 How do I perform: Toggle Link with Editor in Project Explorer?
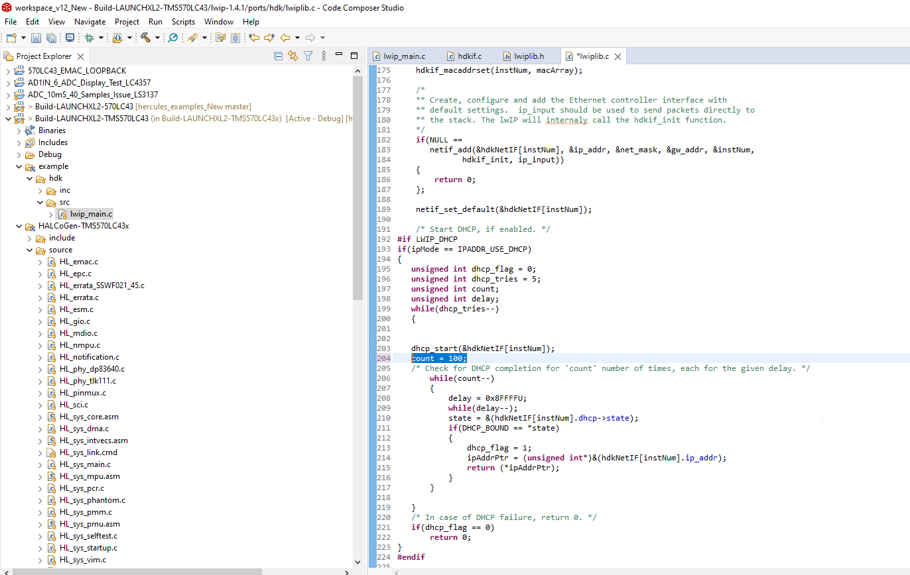(292, 56)
